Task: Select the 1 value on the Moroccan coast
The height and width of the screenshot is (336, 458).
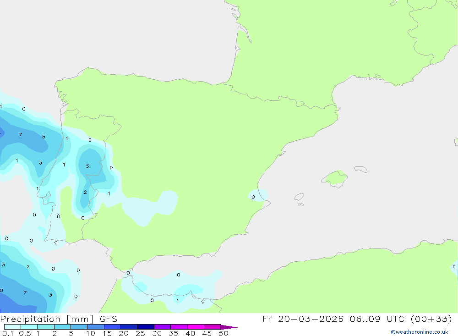Action: click(178, 301)
